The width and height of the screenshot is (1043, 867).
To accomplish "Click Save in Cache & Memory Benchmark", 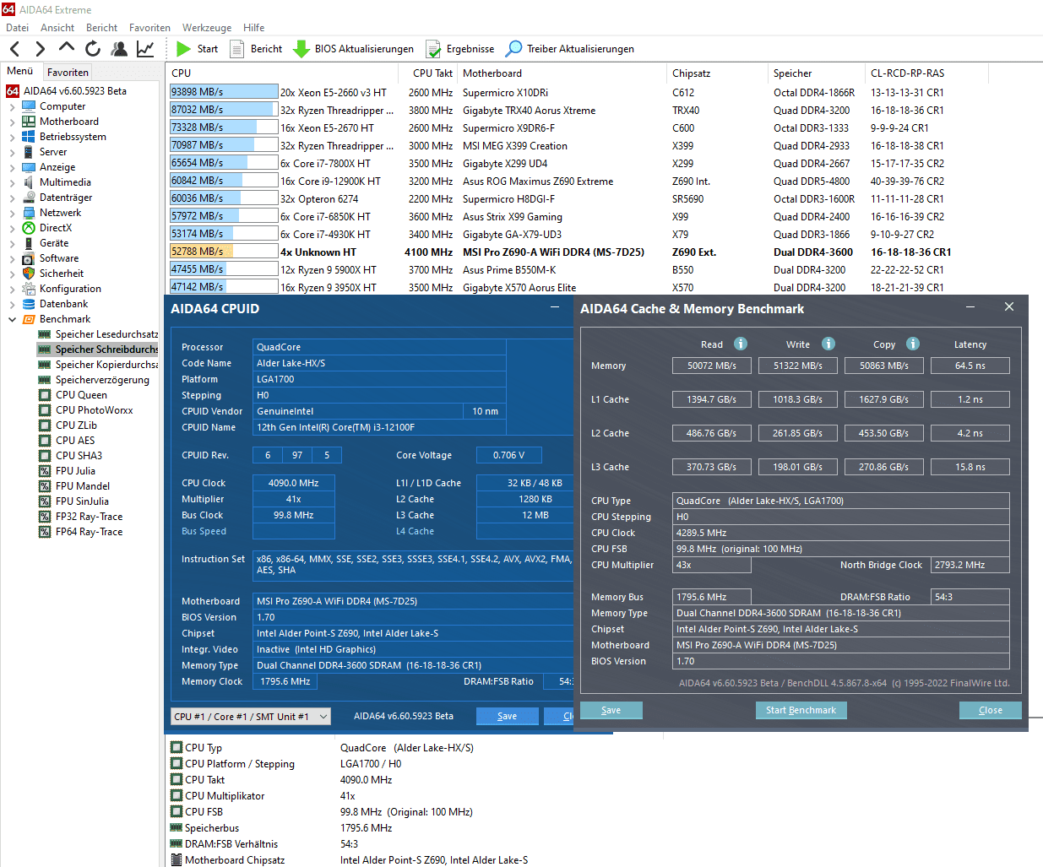I will [x=611, y=710].
